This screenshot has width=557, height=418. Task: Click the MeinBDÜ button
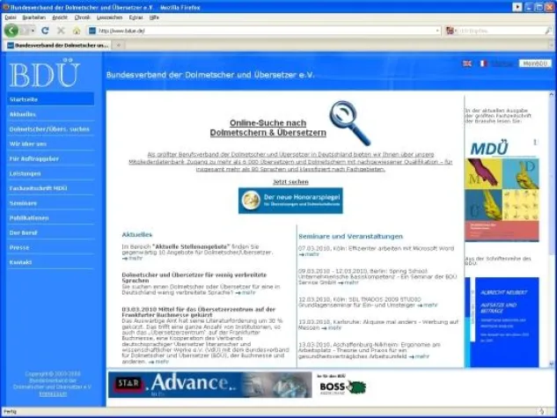535,63
